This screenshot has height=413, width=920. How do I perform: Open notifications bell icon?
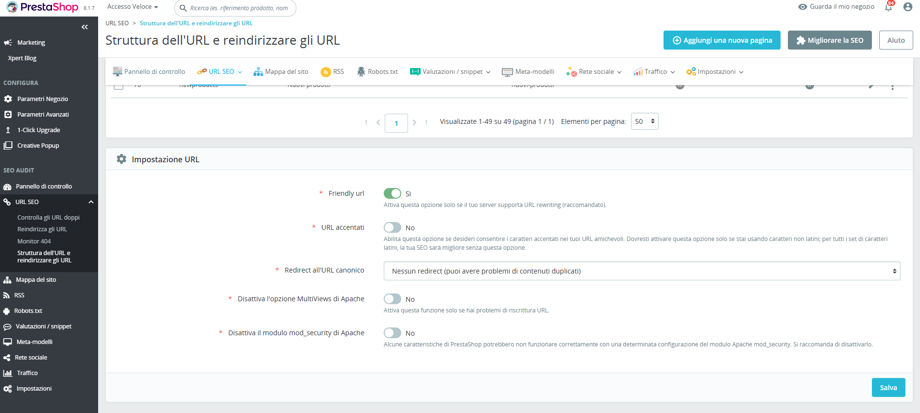[888, 7]
